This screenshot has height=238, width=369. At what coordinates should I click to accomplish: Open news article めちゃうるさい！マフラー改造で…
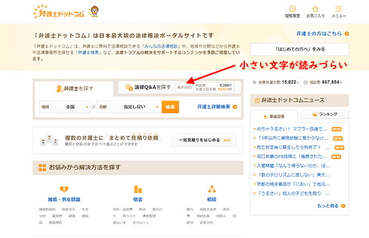coord(292,129)
